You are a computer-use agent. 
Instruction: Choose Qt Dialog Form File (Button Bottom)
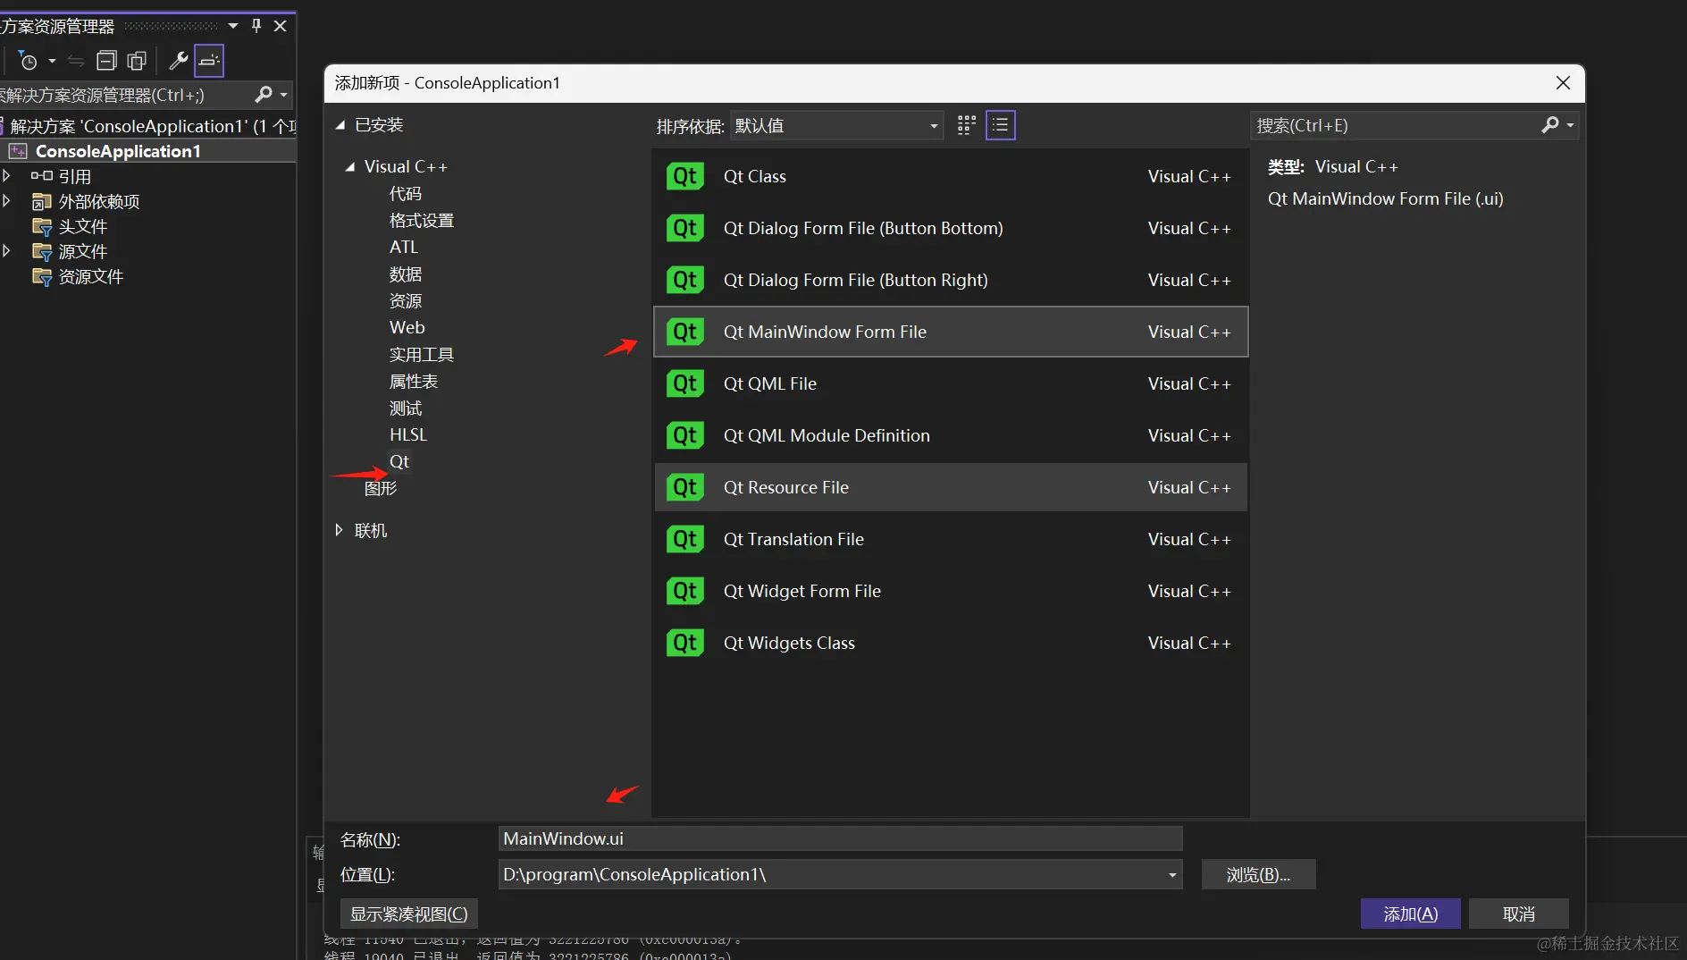(951, 228)
